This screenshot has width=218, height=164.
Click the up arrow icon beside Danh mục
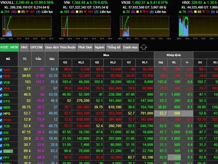(x=144, y=47)
